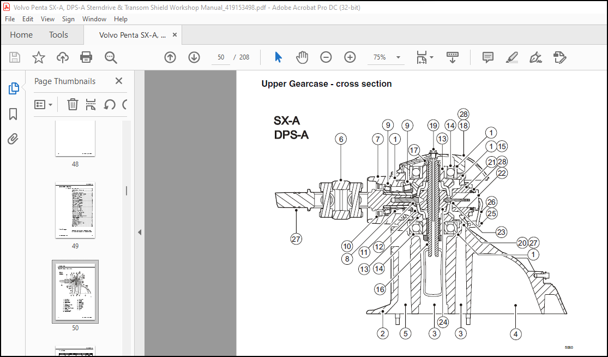Switch to the Home tab

(x=21, y=35)
